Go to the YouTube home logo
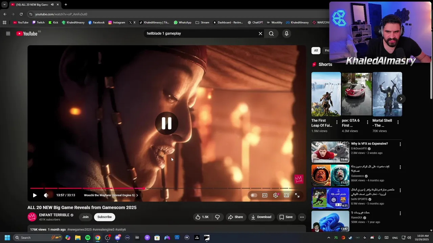 (27, 33)
